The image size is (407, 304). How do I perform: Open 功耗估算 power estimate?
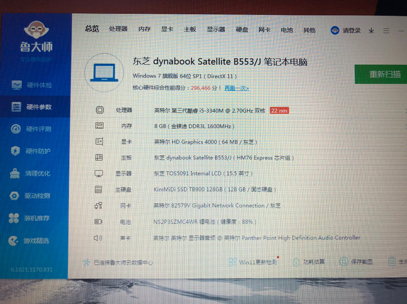(309, 262)
